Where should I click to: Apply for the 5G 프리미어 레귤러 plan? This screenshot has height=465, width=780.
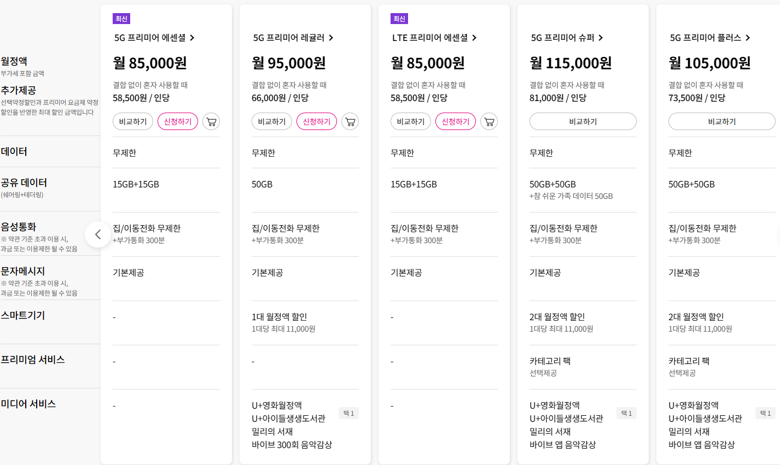317,121
